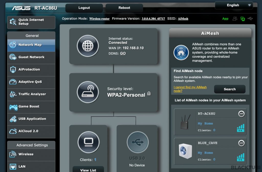This screenshot has width=262, height=172.
Task: Click BLUE_CAVE 5G signal strength icon
Action: coord(241,157)
